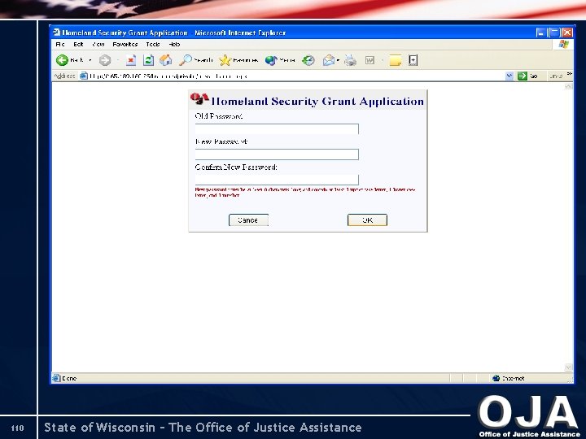This screenshot has height=439, width=586.
Task: Click the IE icon in title bar
Action: point(56,33)
